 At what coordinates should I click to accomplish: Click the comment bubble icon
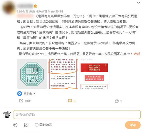(x=70, y=101)
